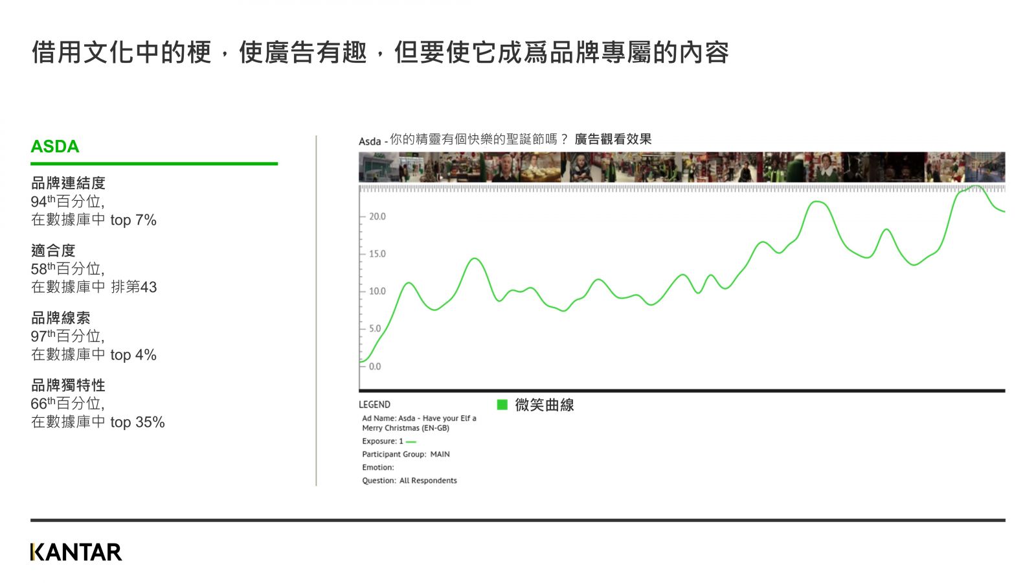Click the ad frame thumbnail strip
Image resolution: width=1036 pixels, height=583 pixels.
[x=682, y=167]
